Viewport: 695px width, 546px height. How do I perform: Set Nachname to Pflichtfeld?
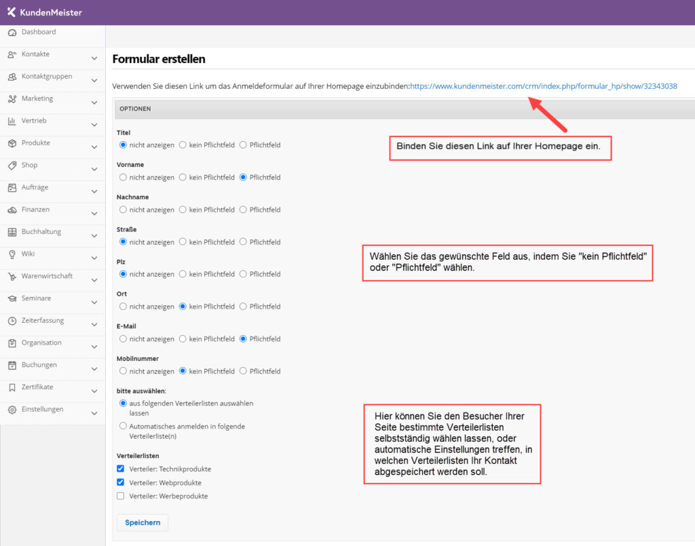click(x=243, y=210)
